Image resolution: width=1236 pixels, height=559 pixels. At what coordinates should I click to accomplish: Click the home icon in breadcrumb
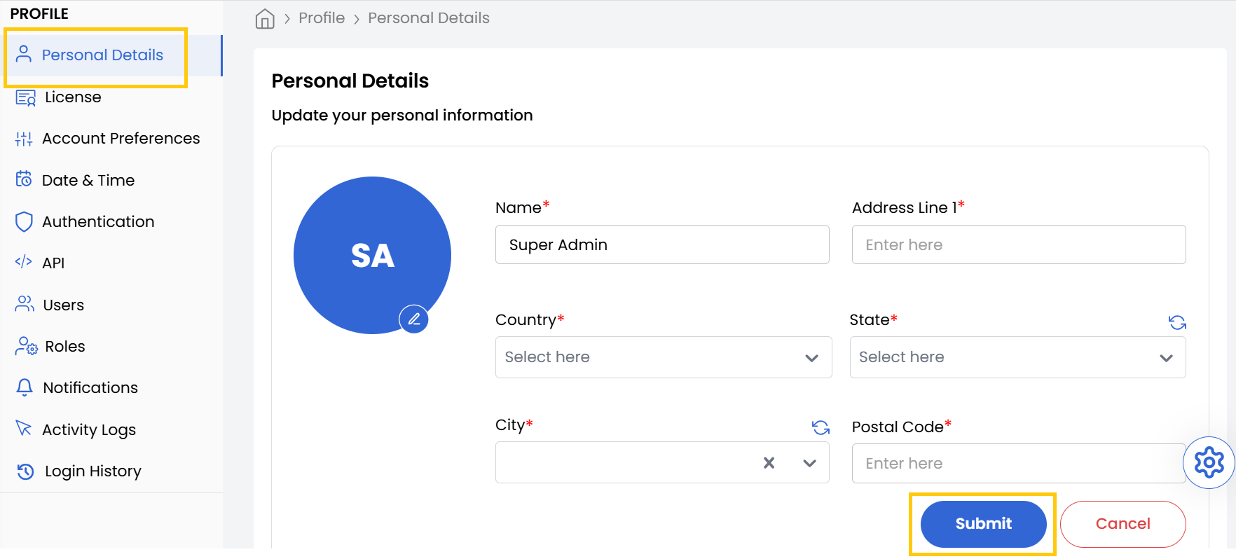(x=265, y=19)
